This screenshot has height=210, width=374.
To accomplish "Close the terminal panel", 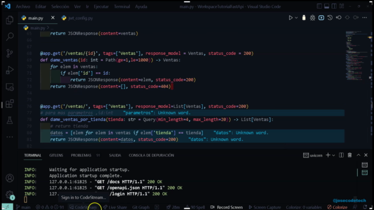I will click(x=366, y=155).
